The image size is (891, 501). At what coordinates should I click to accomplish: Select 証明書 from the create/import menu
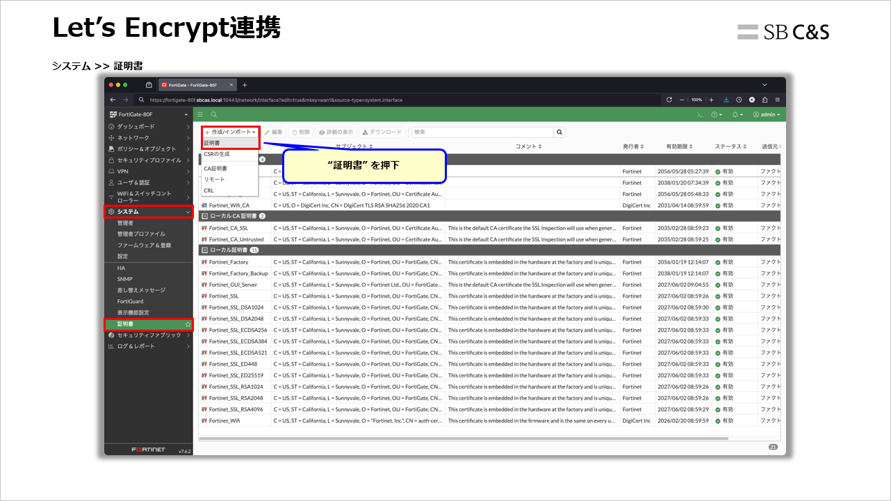tap(230, 143)
